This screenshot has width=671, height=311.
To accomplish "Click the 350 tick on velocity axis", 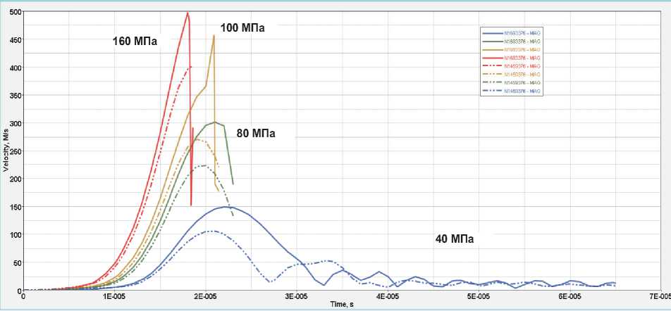I will coord(16,95).
